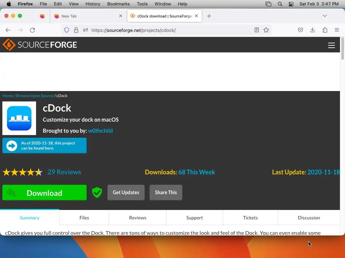Click the star rating icons
The image size is (345, 258).
tap(23, 172)
